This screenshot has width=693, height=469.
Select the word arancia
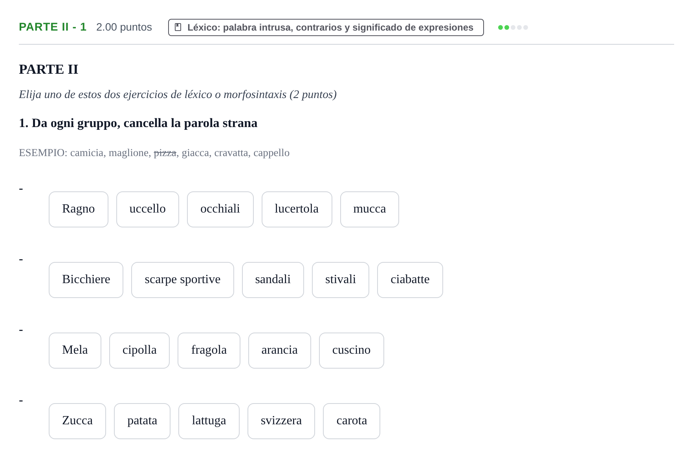coord(280,351)
